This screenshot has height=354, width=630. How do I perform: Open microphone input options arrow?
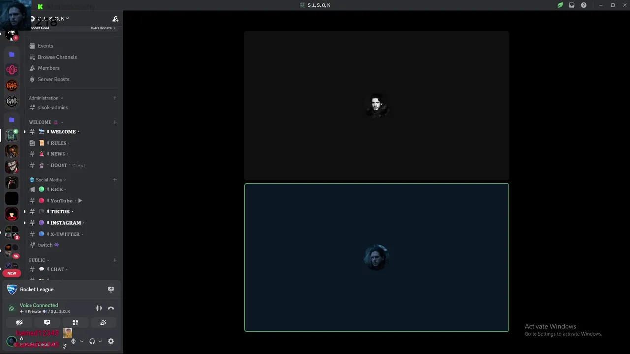[x=82, y=341]
